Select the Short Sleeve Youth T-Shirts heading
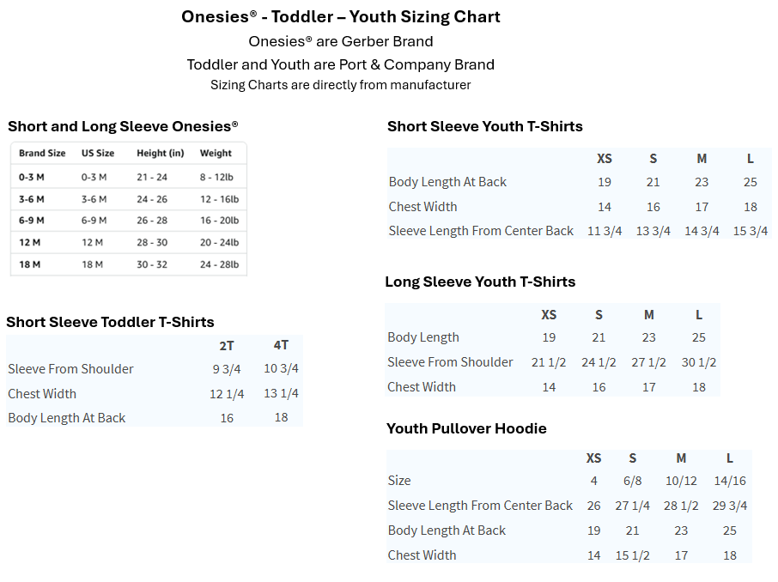The width and height of the screenshot is (778, 582). pyautogui.click(x=484, y=127)
